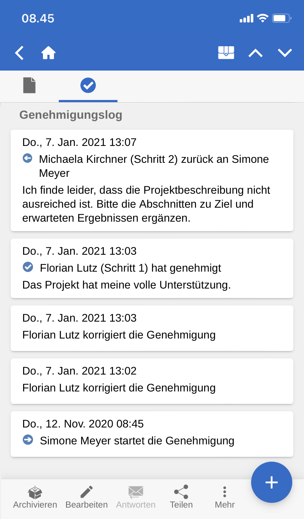The width and height of the screenshot is (304, 519).
Task: Tap the back arrow in header
Action: pyautogui.click(x=19, y=53)
